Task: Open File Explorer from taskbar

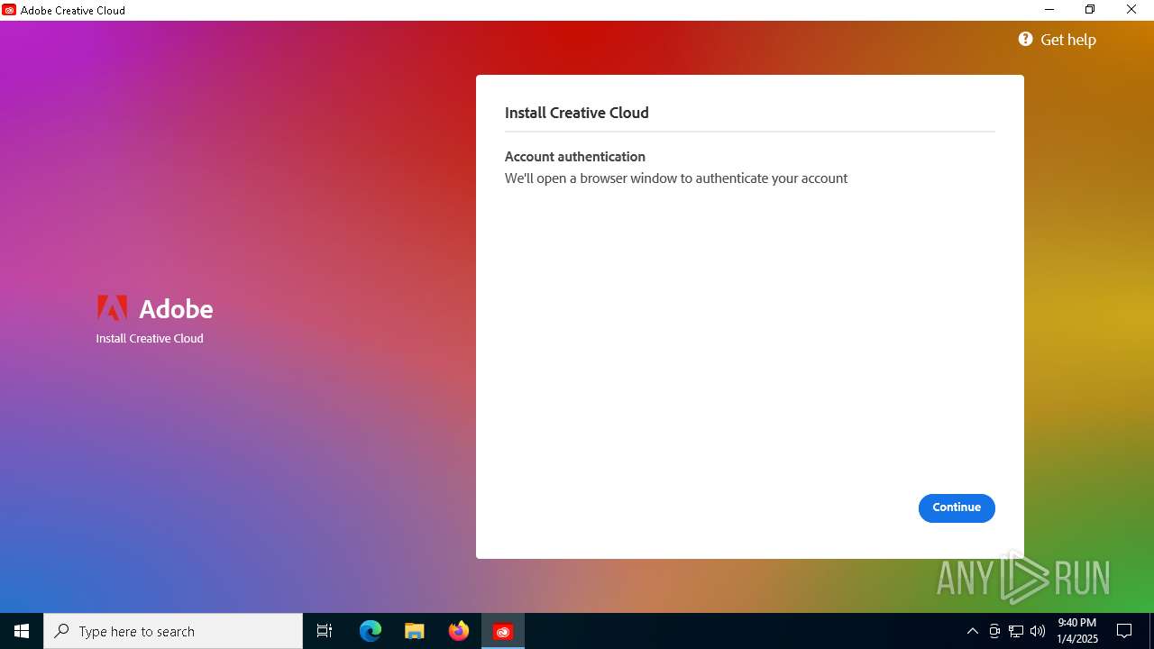Action: coord(415,631)
